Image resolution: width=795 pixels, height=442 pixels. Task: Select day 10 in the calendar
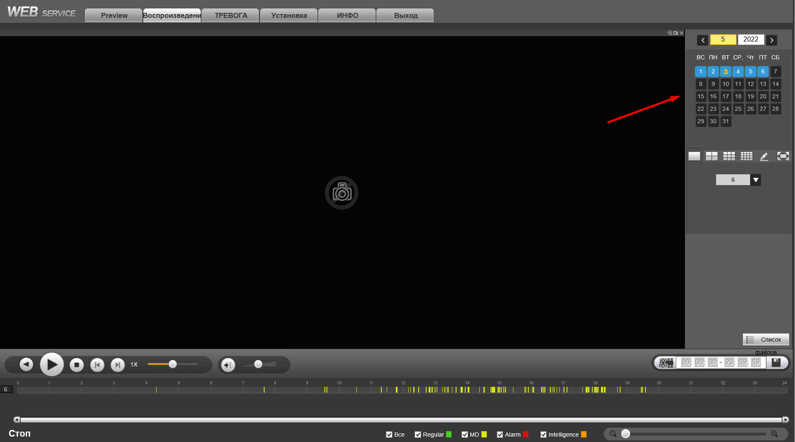pyautogui.click(x=726, y=84)
